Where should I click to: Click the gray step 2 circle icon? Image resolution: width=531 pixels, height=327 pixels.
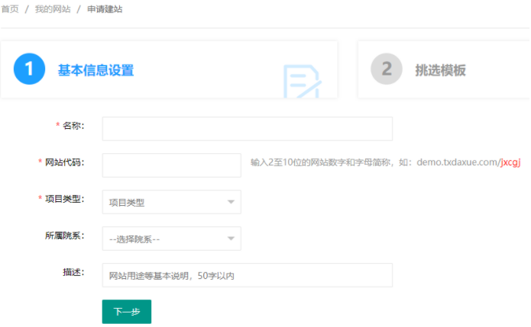[x=387, y=69]
